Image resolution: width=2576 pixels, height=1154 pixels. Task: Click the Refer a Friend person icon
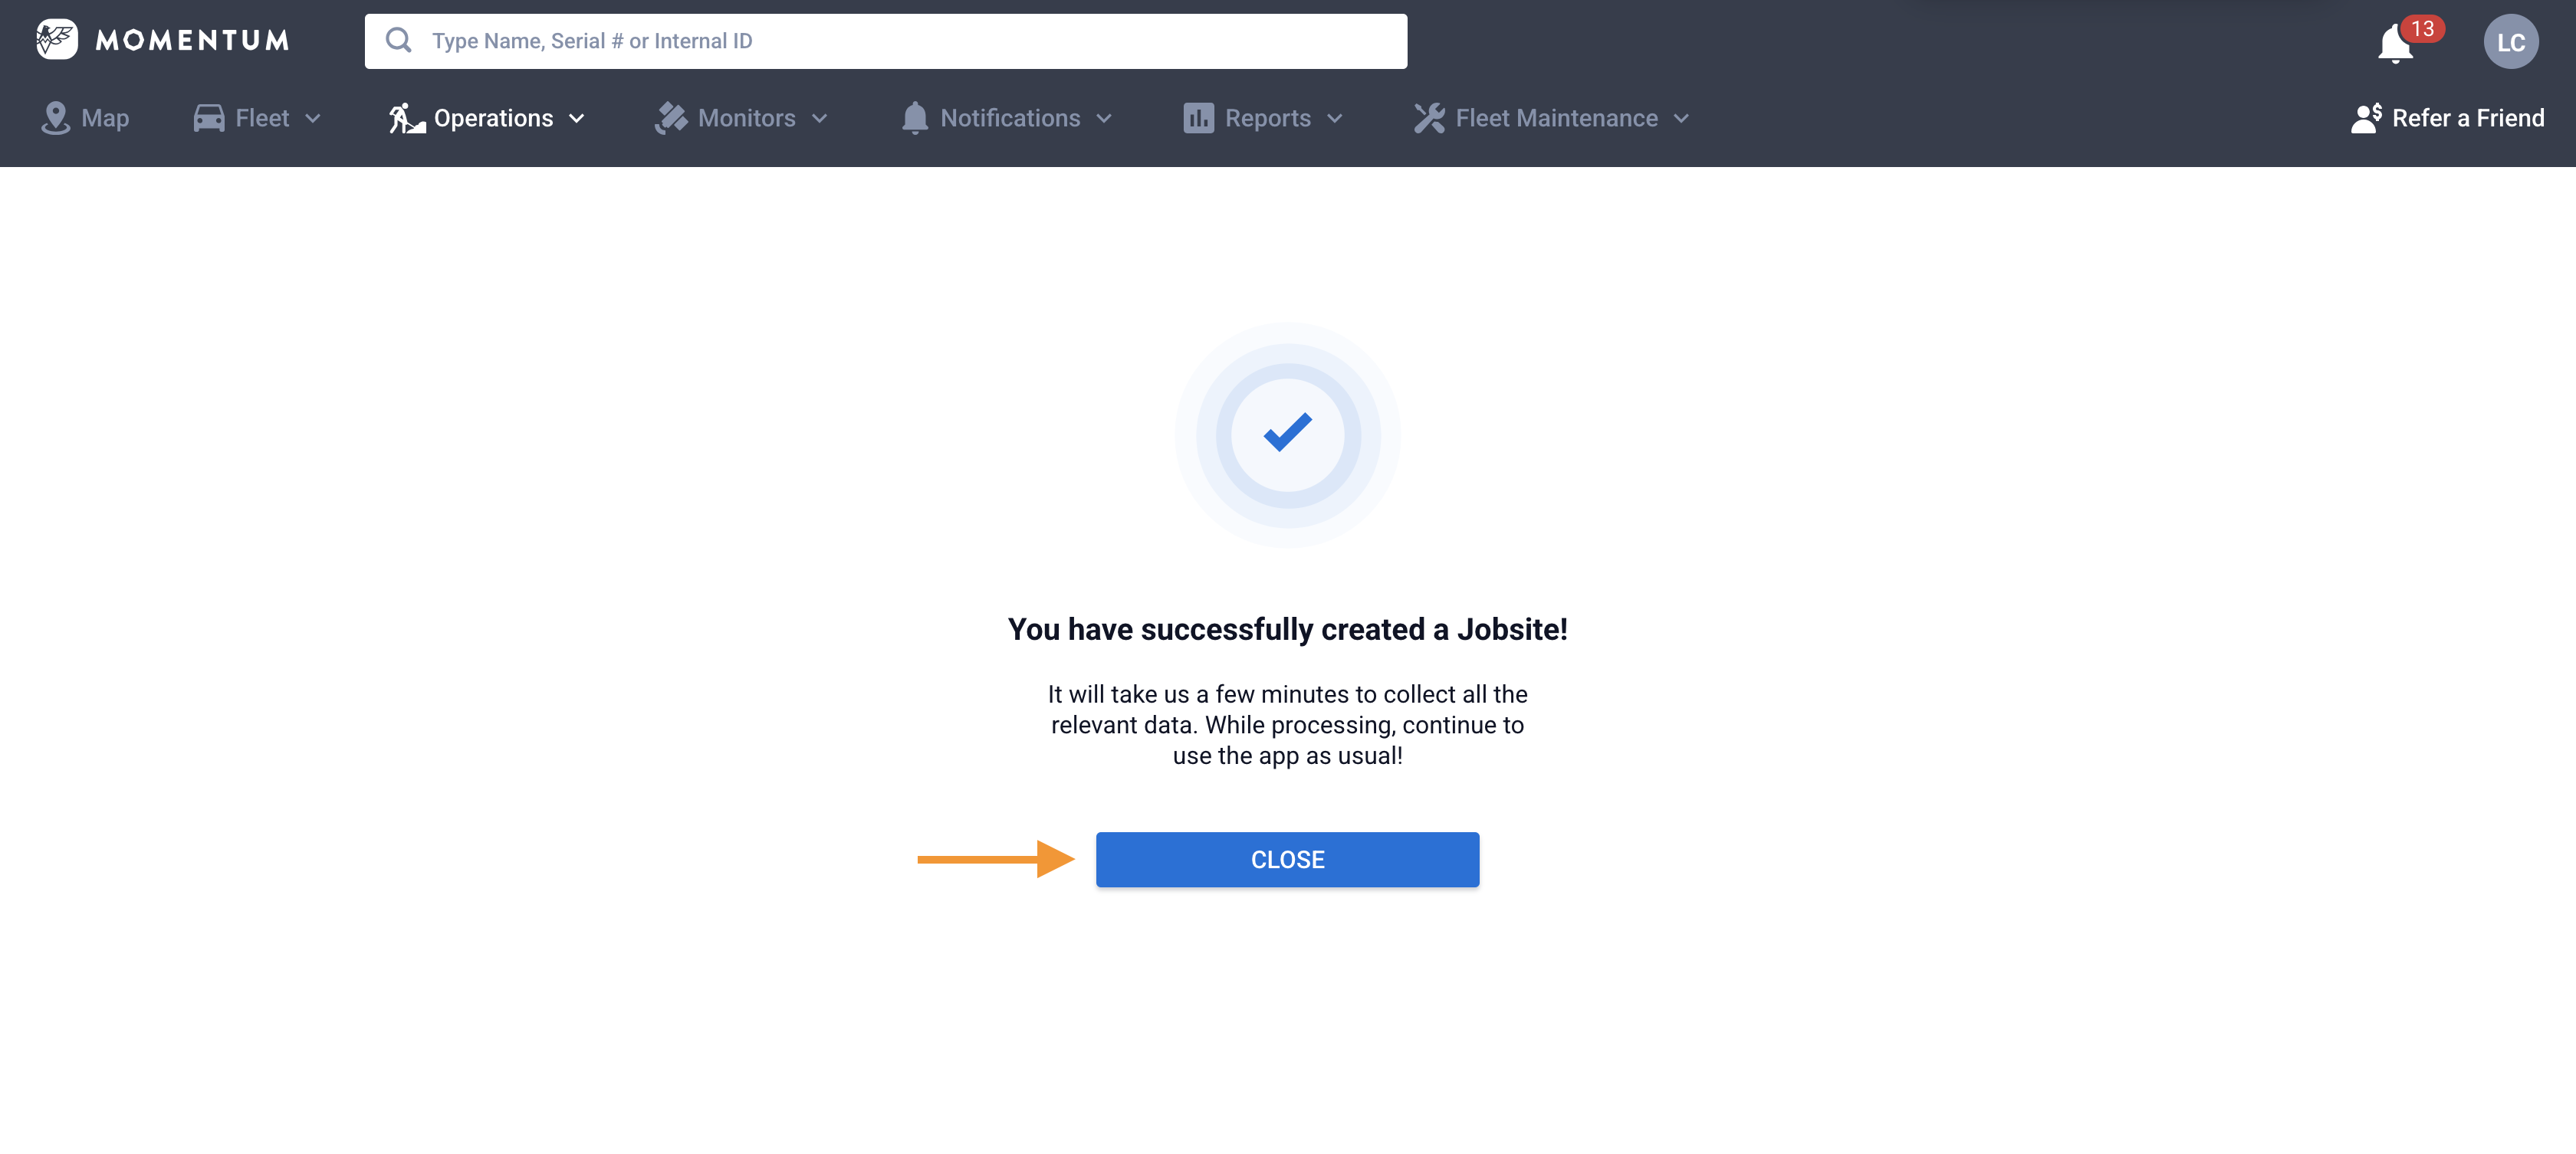click(2366, 118)
